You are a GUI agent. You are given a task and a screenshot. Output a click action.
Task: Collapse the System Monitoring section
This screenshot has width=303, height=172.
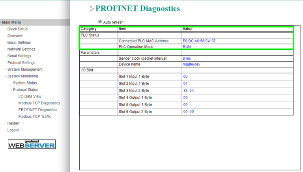pyautogui.click(x=23, y=76)
